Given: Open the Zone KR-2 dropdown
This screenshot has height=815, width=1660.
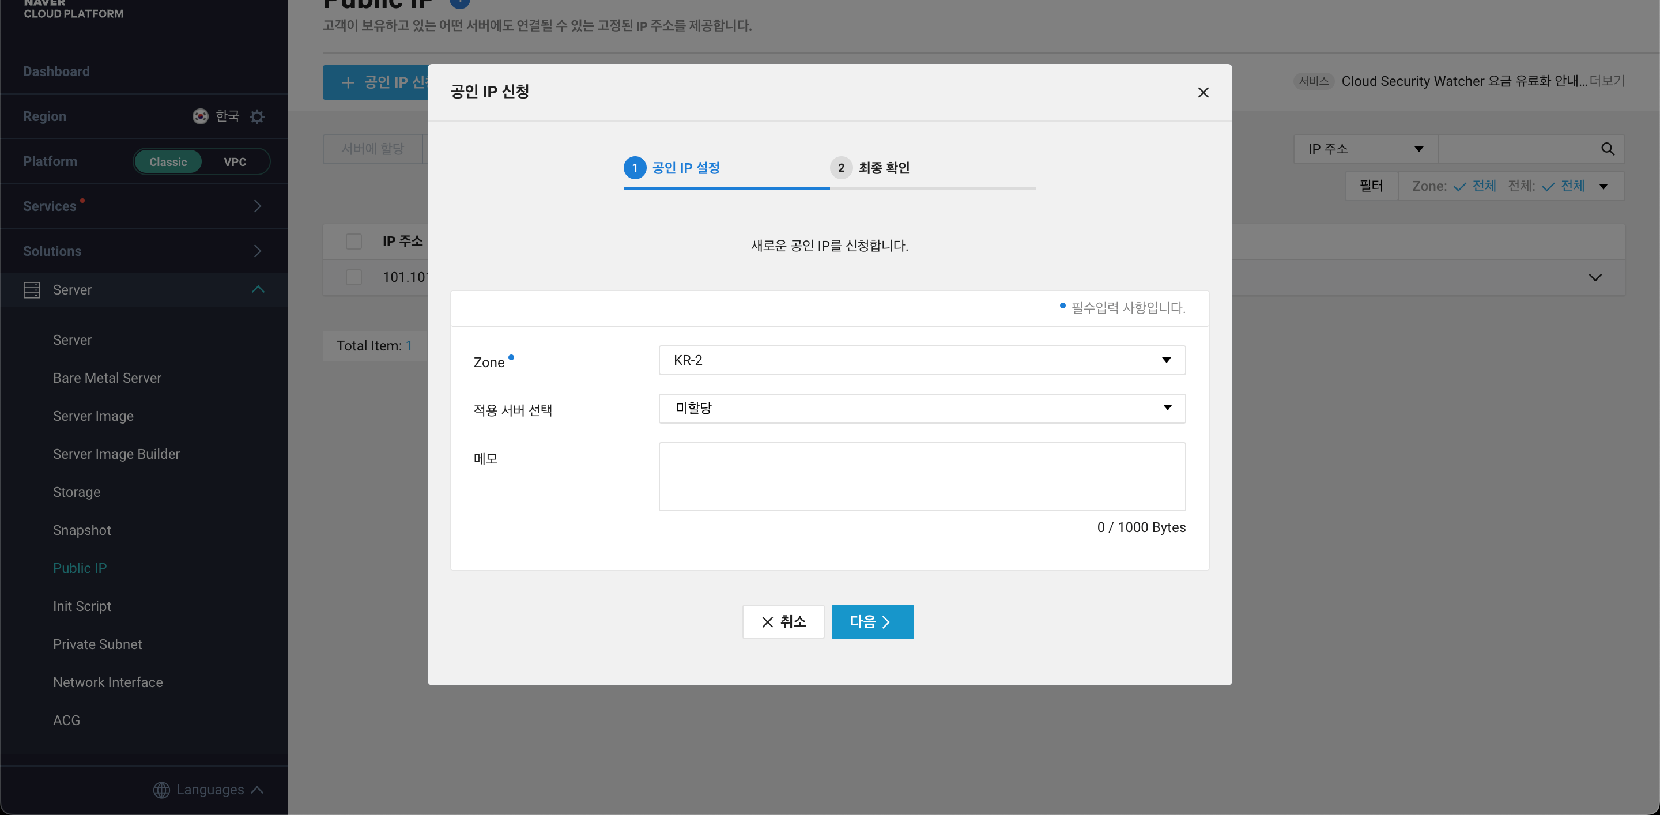Looking at the screenshot, I should 922,360.
